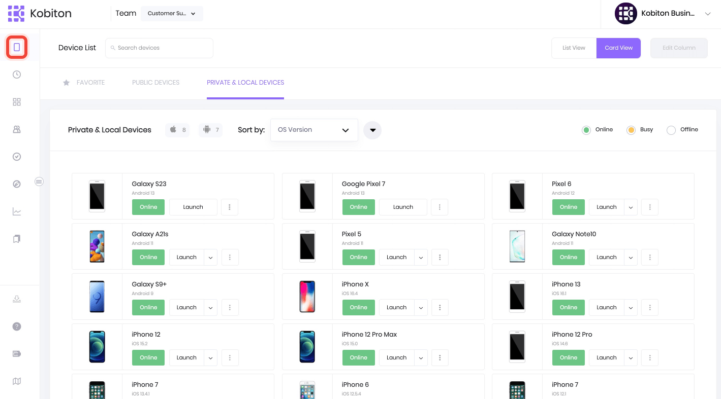
Task: Open more options for Galaxy A21s
Action: pos(230,257)
